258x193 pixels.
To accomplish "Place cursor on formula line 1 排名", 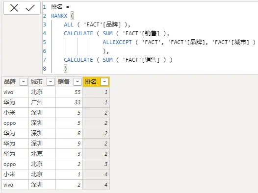I will coord(57,7).
